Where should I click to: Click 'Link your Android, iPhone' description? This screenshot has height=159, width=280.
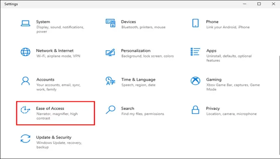point(228,27)
